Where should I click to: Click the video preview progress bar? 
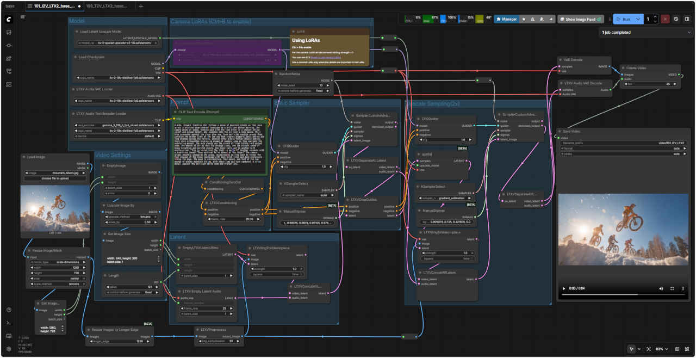click(624, 295)
